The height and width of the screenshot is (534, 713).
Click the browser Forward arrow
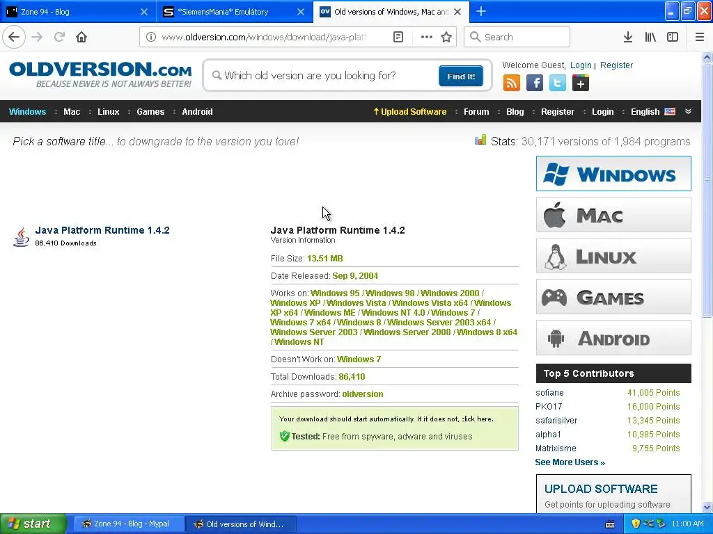tap(37, 37)
